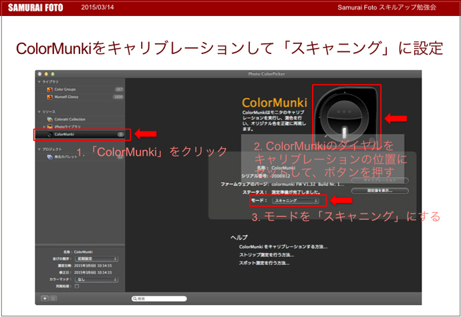Click the ColorMunki orange heading text
461x317 pixels.
click(275, 103)
